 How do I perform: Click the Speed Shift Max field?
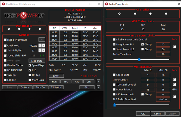pos(163,75)
